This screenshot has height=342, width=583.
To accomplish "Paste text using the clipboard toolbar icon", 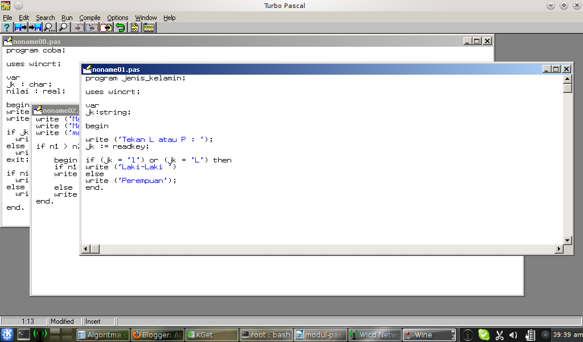I will pyautogui.click(x=106, y=27).
